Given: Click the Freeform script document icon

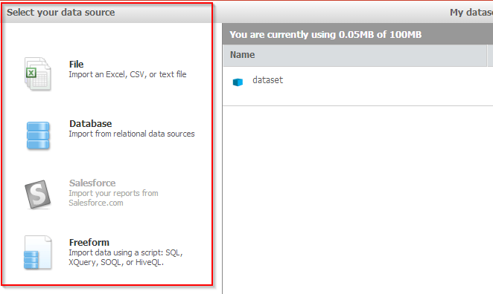Looking at the screenshot, I should pos(38,252).
